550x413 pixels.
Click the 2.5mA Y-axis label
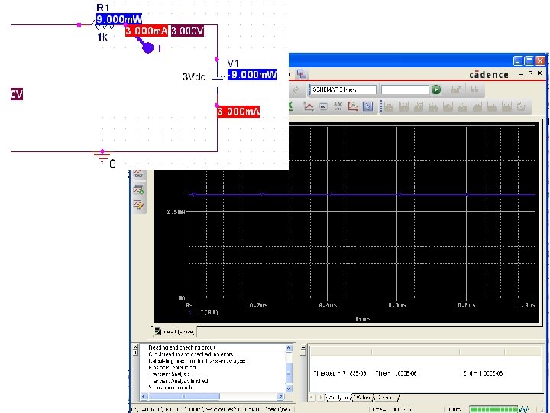tap(176, 212)
